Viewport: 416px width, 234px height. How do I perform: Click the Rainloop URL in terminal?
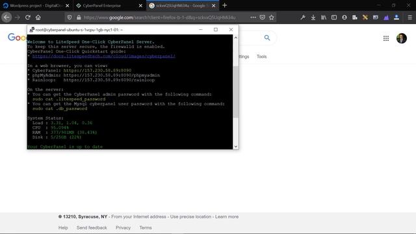tap(109, 80)
